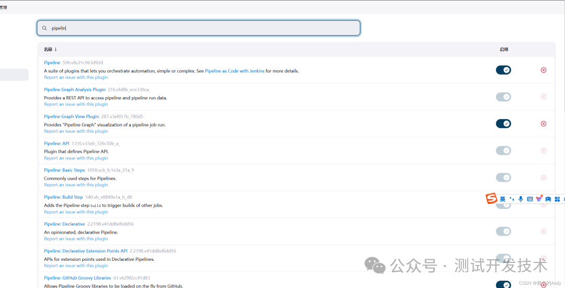Toggle the Pipeline: API enable switch
565x288 pixels.
(503, 151)
